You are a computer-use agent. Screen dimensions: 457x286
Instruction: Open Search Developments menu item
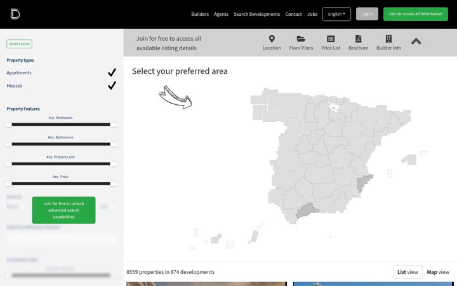pos(257,14)
